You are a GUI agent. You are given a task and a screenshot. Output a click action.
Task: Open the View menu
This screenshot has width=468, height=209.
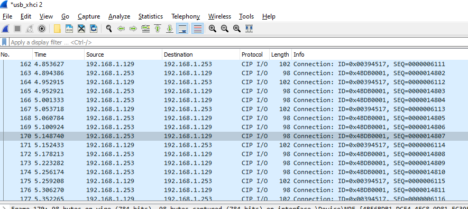click(46, 16)
